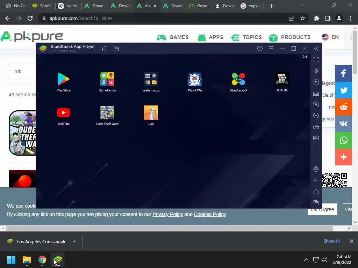Share page on Reddit

343,107
